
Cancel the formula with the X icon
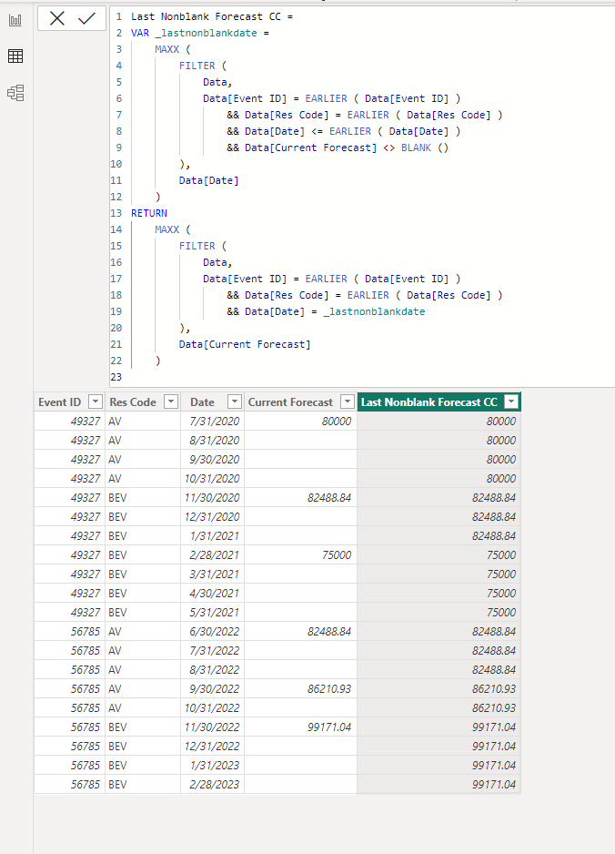[56, 18]
